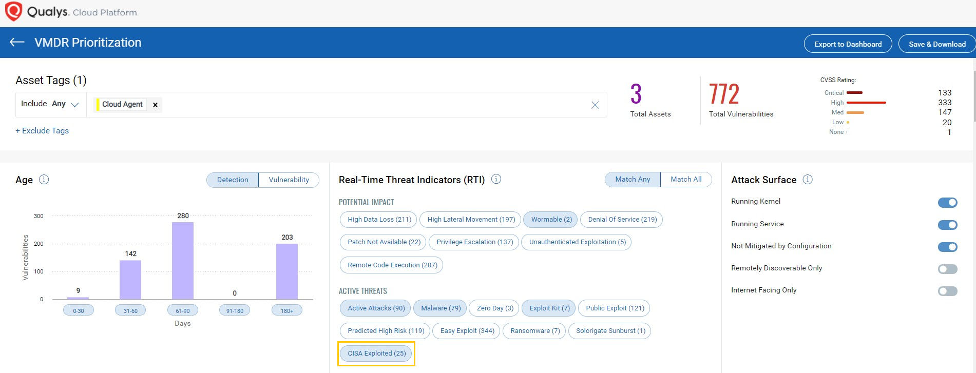976x373 pixels.
Task: Toggle High Data Loss (211) indicator
Action: [x=379, y=220]
